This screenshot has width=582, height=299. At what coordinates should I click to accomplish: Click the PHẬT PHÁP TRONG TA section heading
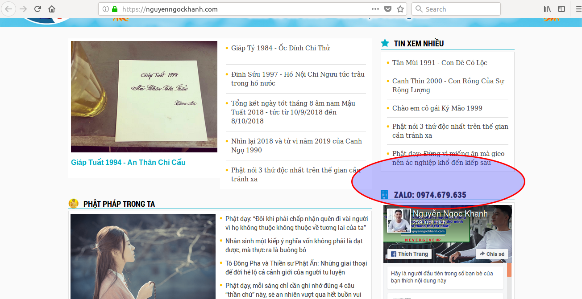tap(119, 204)
